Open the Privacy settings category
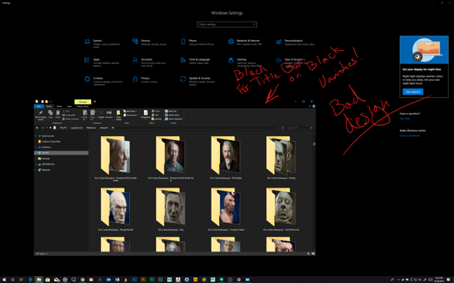Image resolution: width=454 pixels, height=283 pixels. point(145,79)
